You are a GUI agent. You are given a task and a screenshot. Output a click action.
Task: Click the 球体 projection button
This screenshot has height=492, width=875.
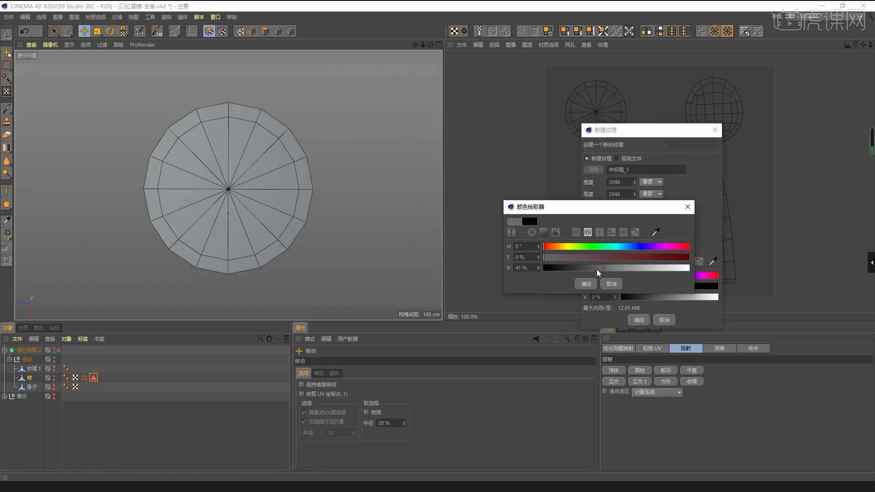tap(613, 370)
